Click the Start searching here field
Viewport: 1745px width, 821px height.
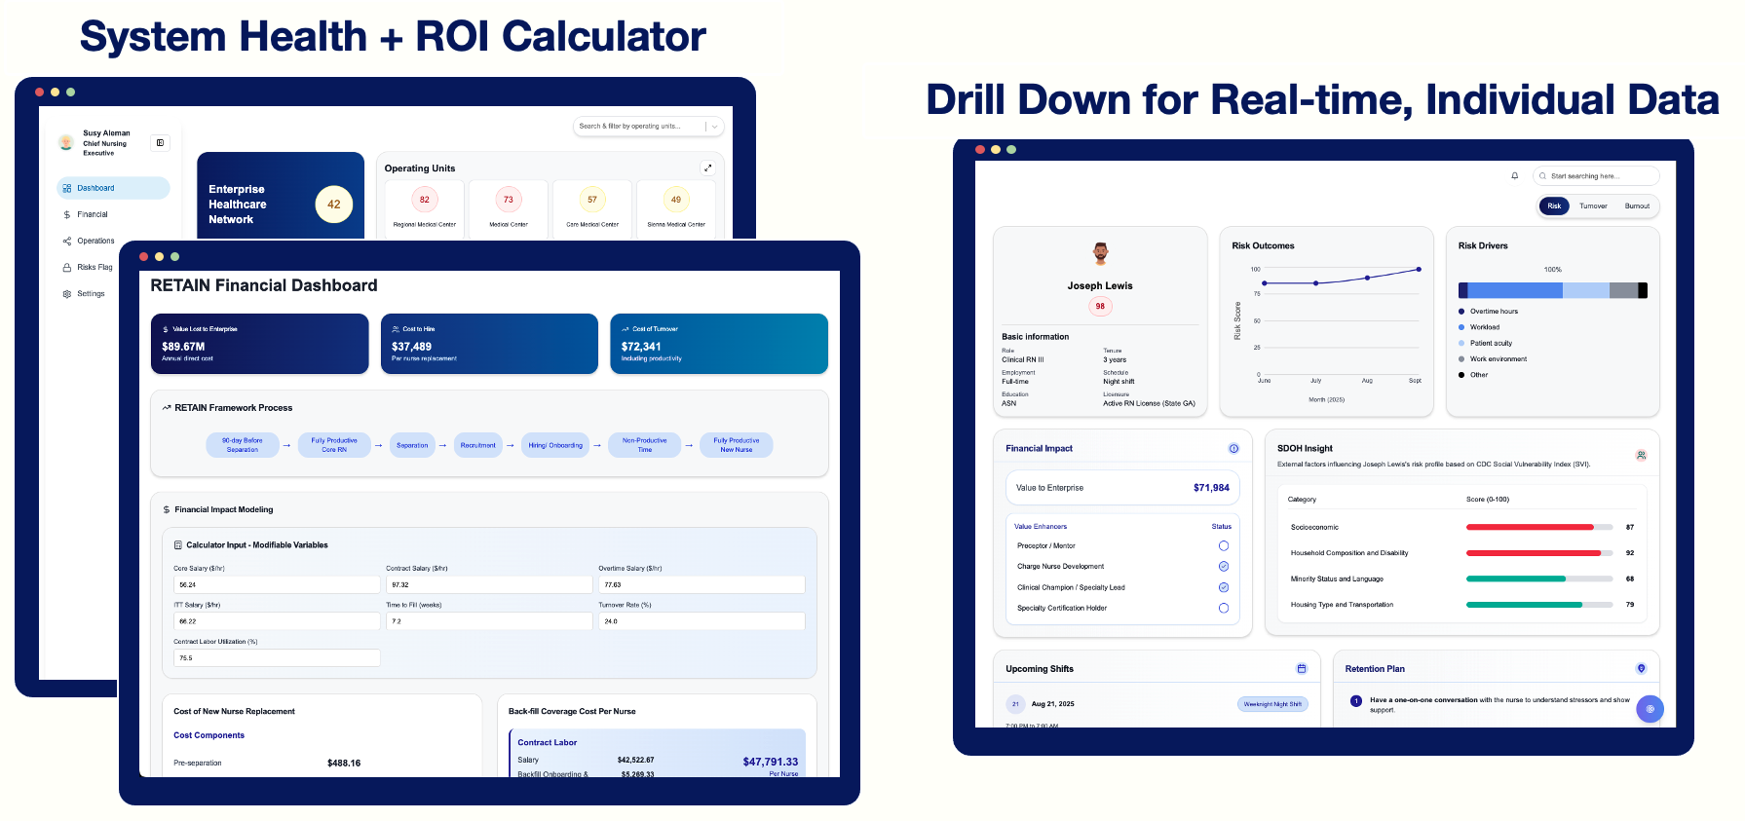(x=1596, y=176)
